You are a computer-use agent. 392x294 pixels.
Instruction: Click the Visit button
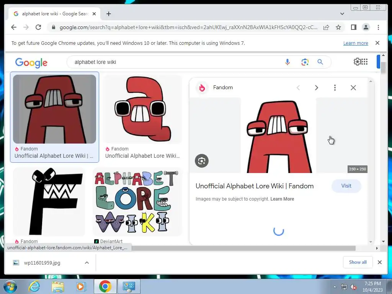coord(346,186)
